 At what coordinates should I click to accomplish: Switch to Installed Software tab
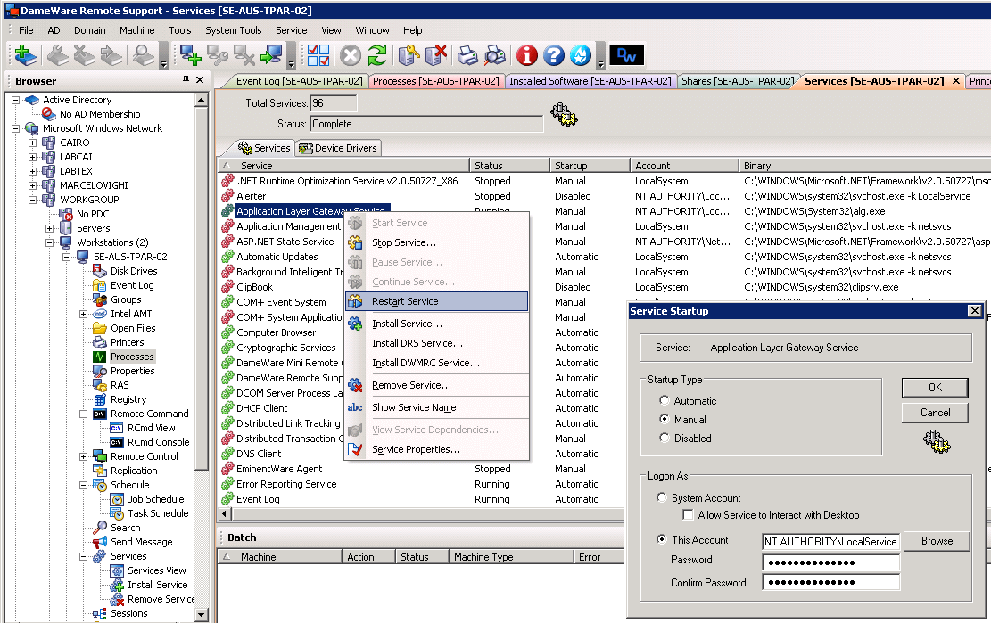590,81
